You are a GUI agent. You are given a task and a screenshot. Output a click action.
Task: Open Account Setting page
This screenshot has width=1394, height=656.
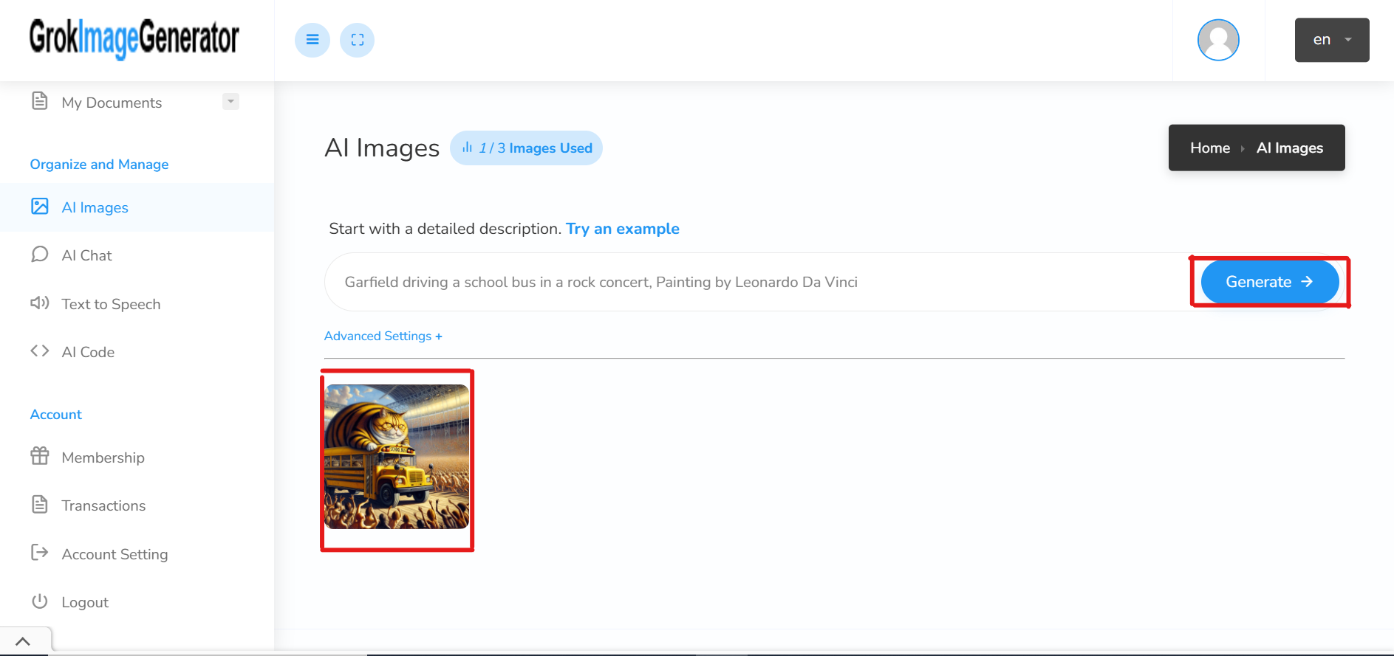[115, 554]
